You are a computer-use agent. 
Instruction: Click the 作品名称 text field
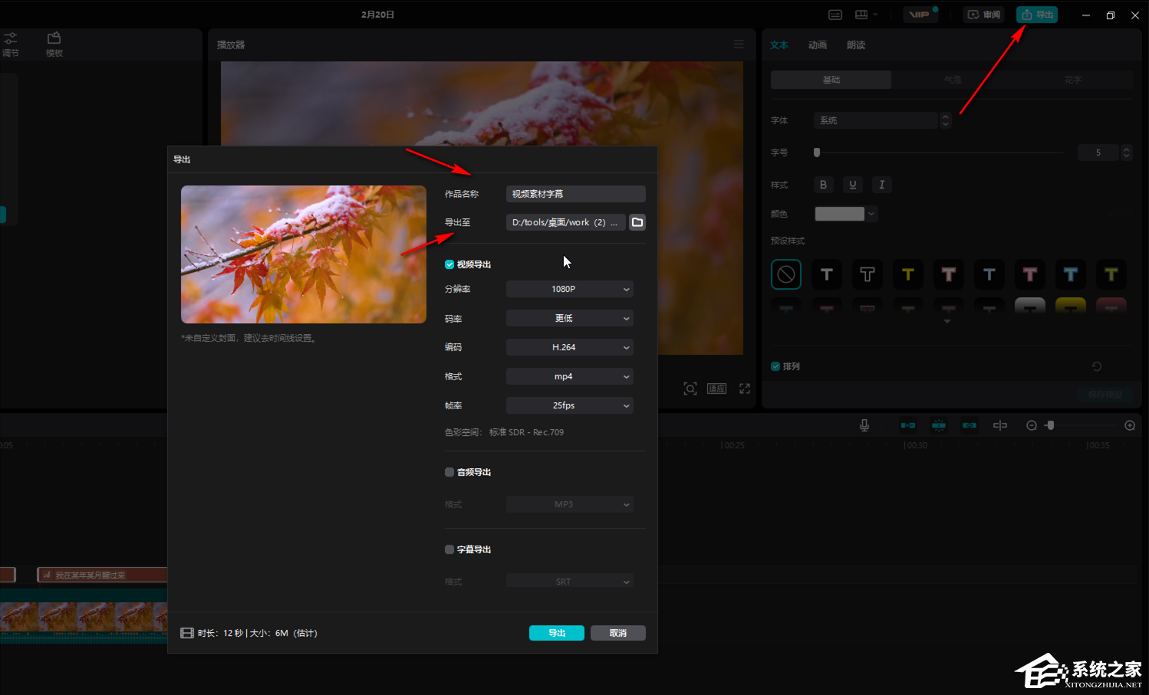tap(575, 194)
